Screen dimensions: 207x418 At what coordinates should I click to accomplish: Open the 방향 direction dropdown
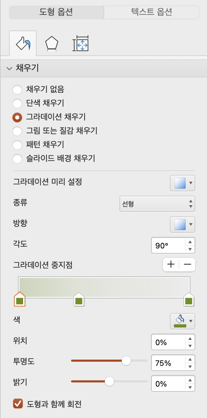(x=183, y=224)
